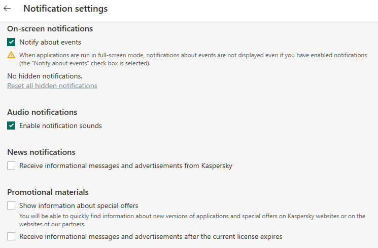Uncheck the Notify about events checkbox
This screenshot has width=378, height=248.
11,43
